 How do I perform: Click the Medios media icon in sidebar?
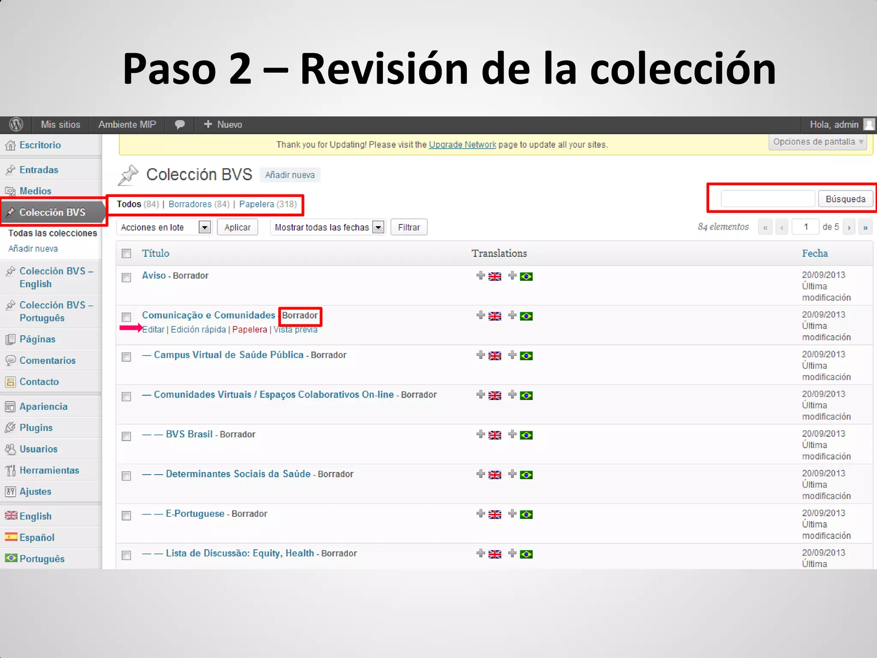tap(10, 191)
